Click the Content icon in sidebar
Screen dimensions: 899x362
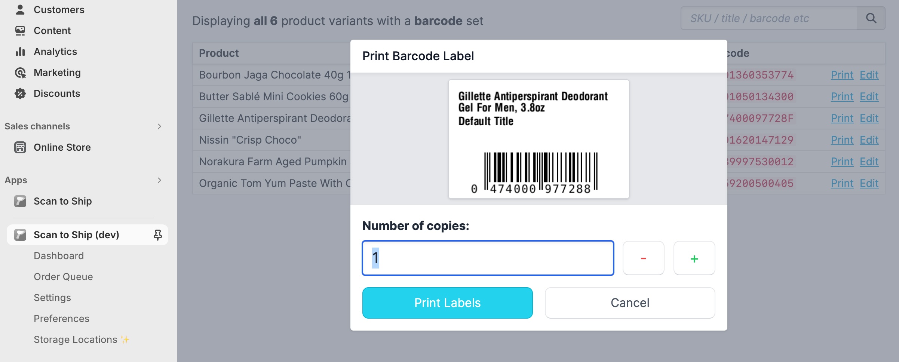pos(20,31)
